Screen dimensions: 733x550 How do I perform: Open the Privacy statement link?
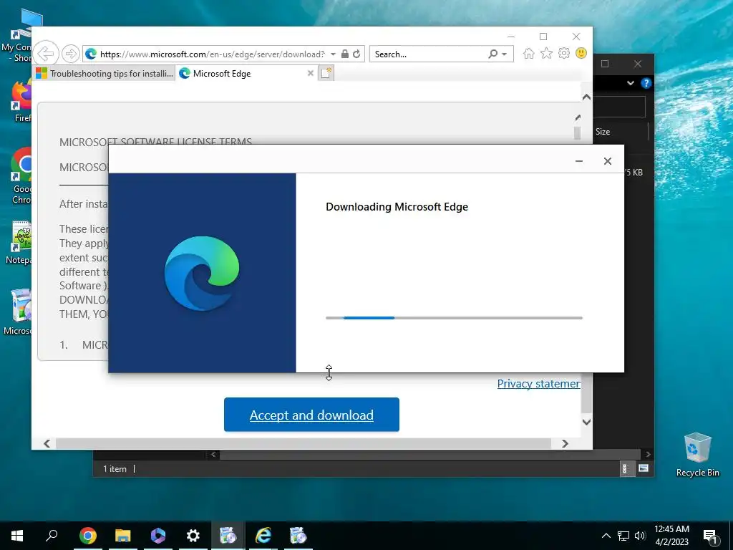[x=538, y=384]
